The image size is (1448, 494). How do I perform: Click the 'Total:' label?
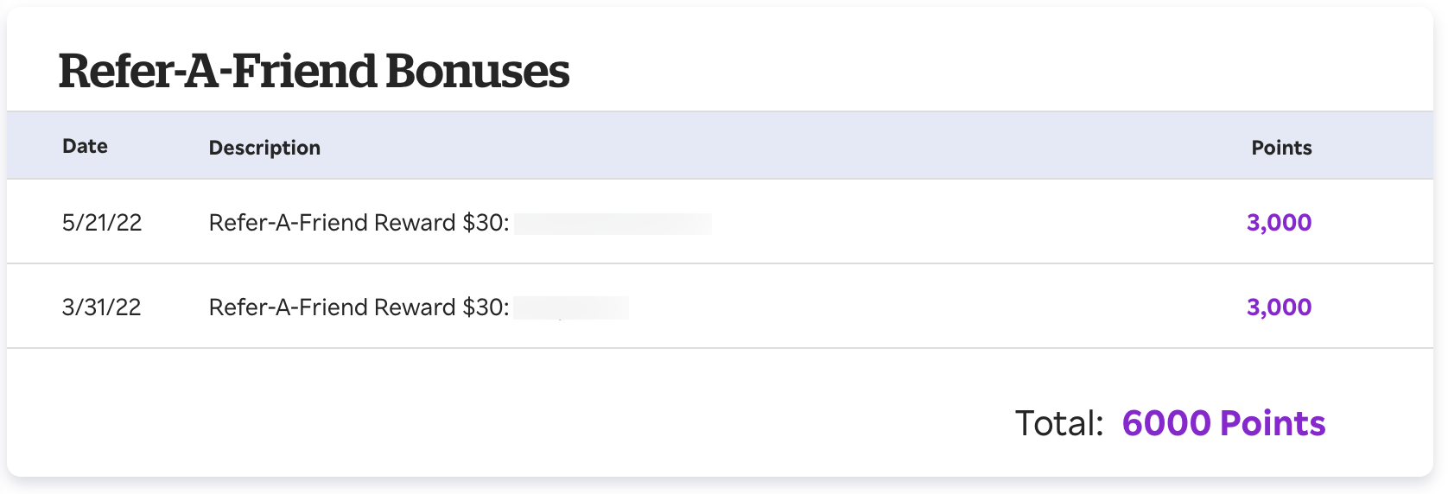1059,424
